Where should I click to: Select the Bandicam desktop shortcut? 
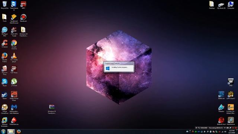pyautogui.click(x=23, y=18)
